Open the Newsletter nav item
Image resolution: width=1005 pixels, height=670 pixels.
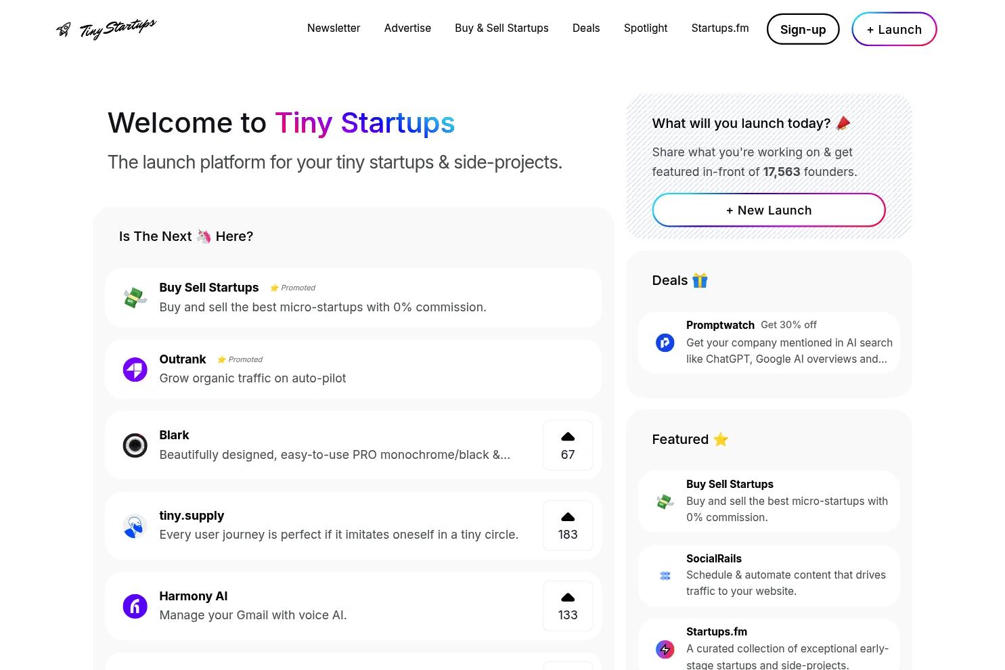(334, 28)
